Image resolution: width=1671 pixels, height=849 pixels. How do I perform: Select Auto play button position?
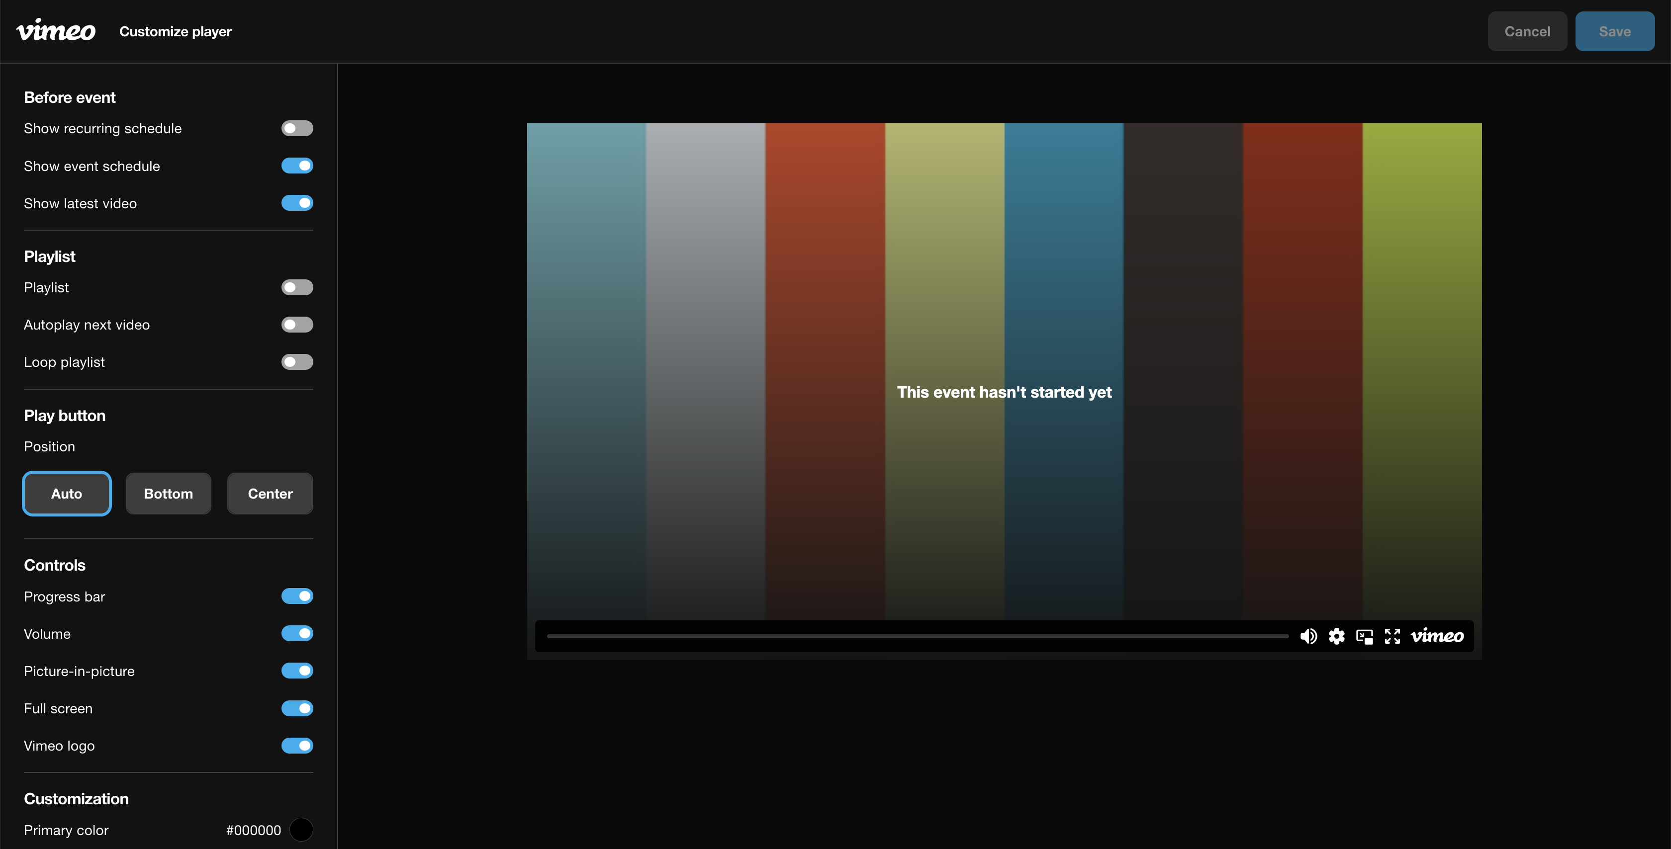(x=67, y=494)
